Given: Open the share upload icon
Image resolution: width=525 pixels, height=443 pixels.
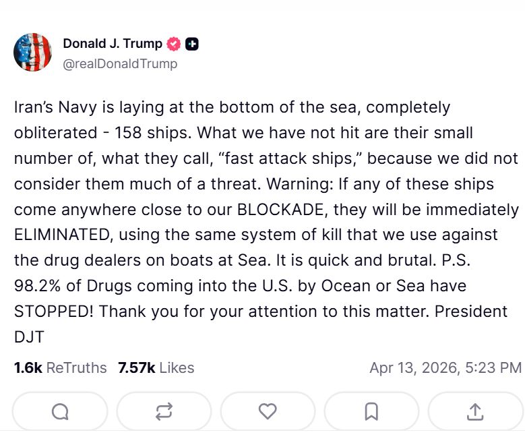Looking at the screenshot, I should (474, 411).
